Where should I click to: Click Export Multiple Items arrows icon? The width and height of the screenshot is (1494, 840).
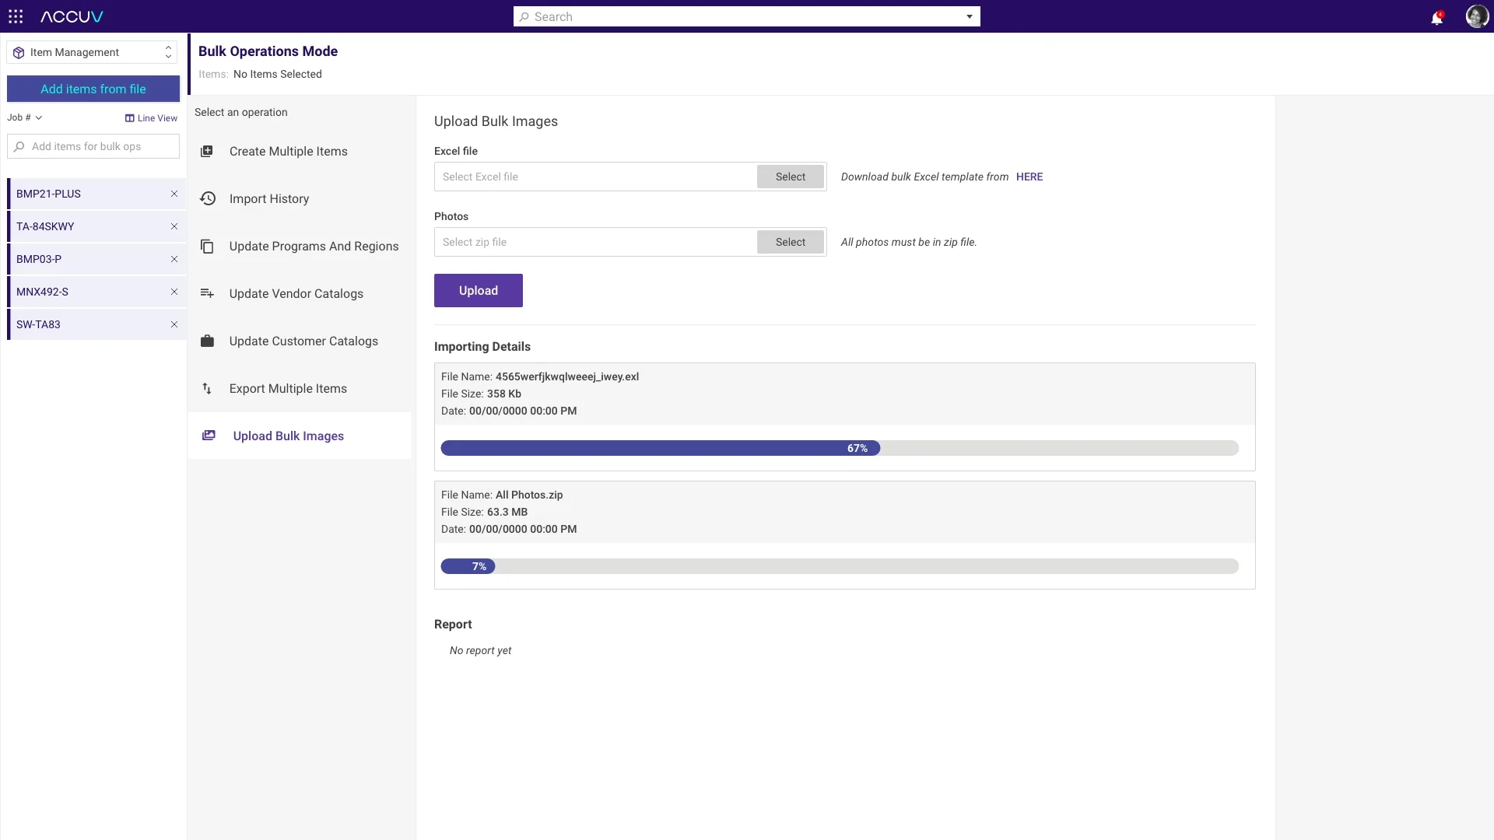click(207, 389)
